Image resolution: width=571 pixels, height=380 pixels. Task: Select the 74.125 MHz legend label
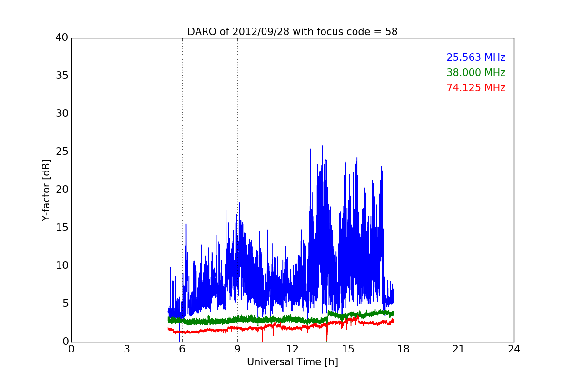coord(476,88)
